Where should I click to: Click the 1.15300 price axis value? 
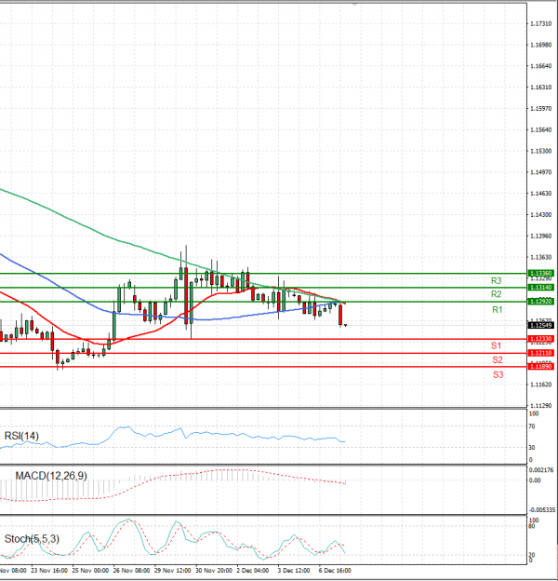[541, 151]
